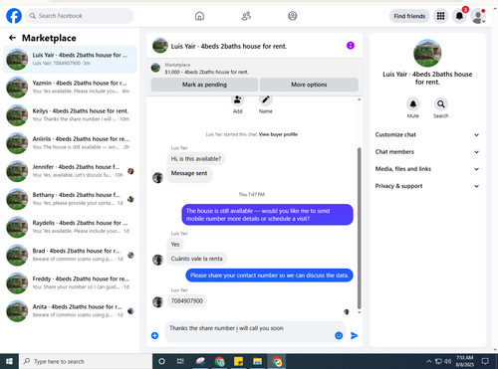498x369 pixels.
Task: Click the volume icon in system tray
Action: 448,361
